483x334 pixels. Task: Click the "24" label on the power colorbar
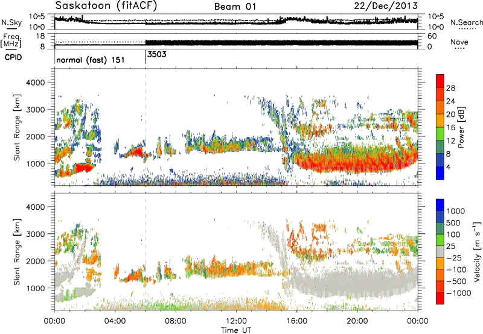coord(450,101)
